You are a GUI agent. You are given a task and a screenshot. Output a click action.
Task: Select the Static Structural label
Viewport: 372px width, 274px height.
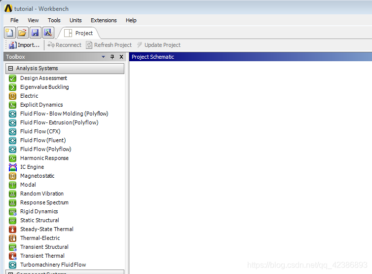pyautogui.click(x=39, y=220)
